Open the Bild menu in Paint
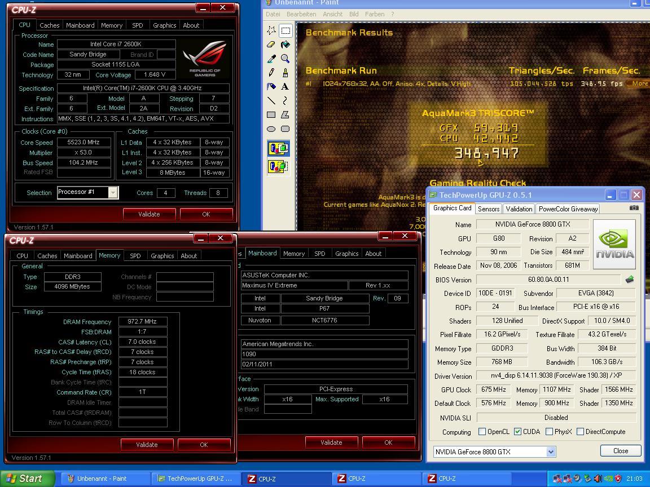This screenshot has height=487, width=650. 354,14
